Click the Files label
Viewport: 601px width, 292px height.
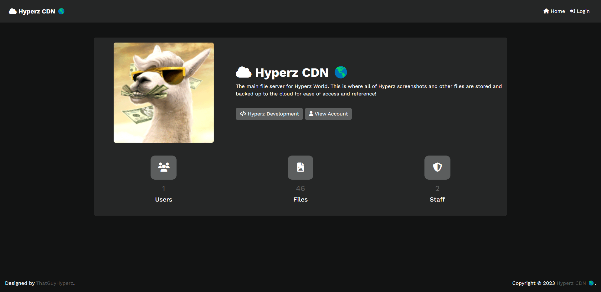[x=300, y=199]
